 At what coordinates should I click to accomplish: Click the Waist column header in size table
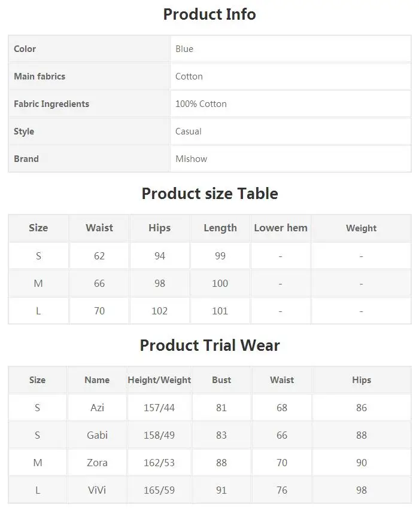(x=99, y=228)
